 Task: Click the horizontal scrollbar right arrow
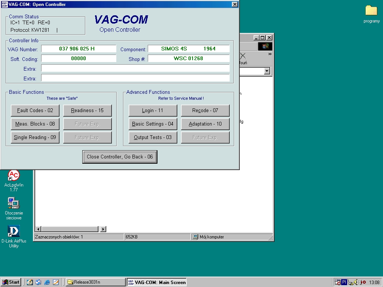click(103, 229)
